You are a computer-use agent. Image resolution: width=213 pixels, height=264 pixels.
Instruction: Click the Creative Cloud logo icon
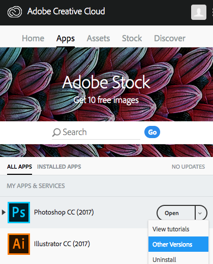pos(15,12)
